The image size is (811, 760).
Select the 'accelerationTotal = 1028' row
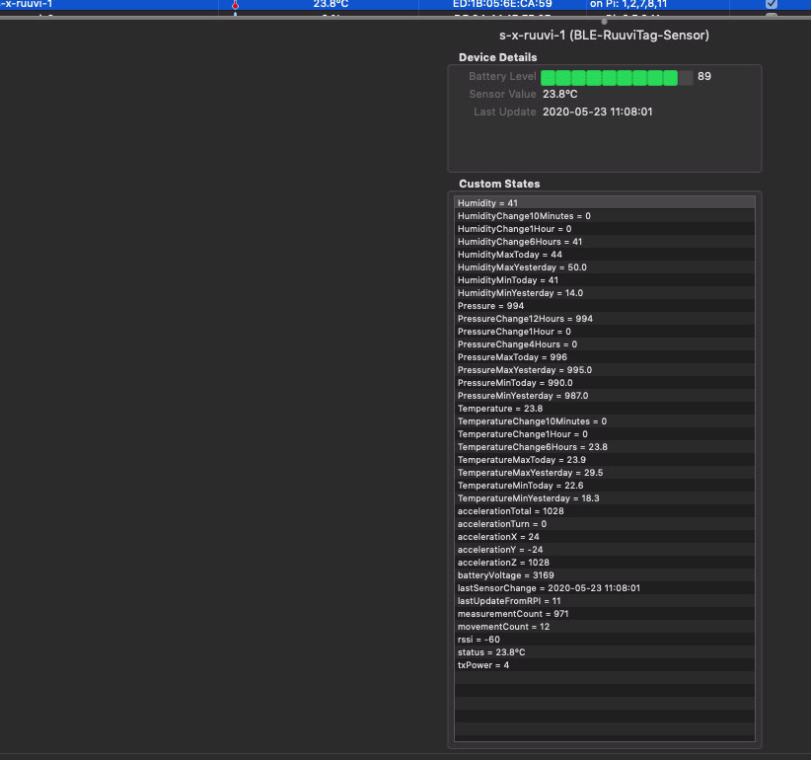(604, 511)
